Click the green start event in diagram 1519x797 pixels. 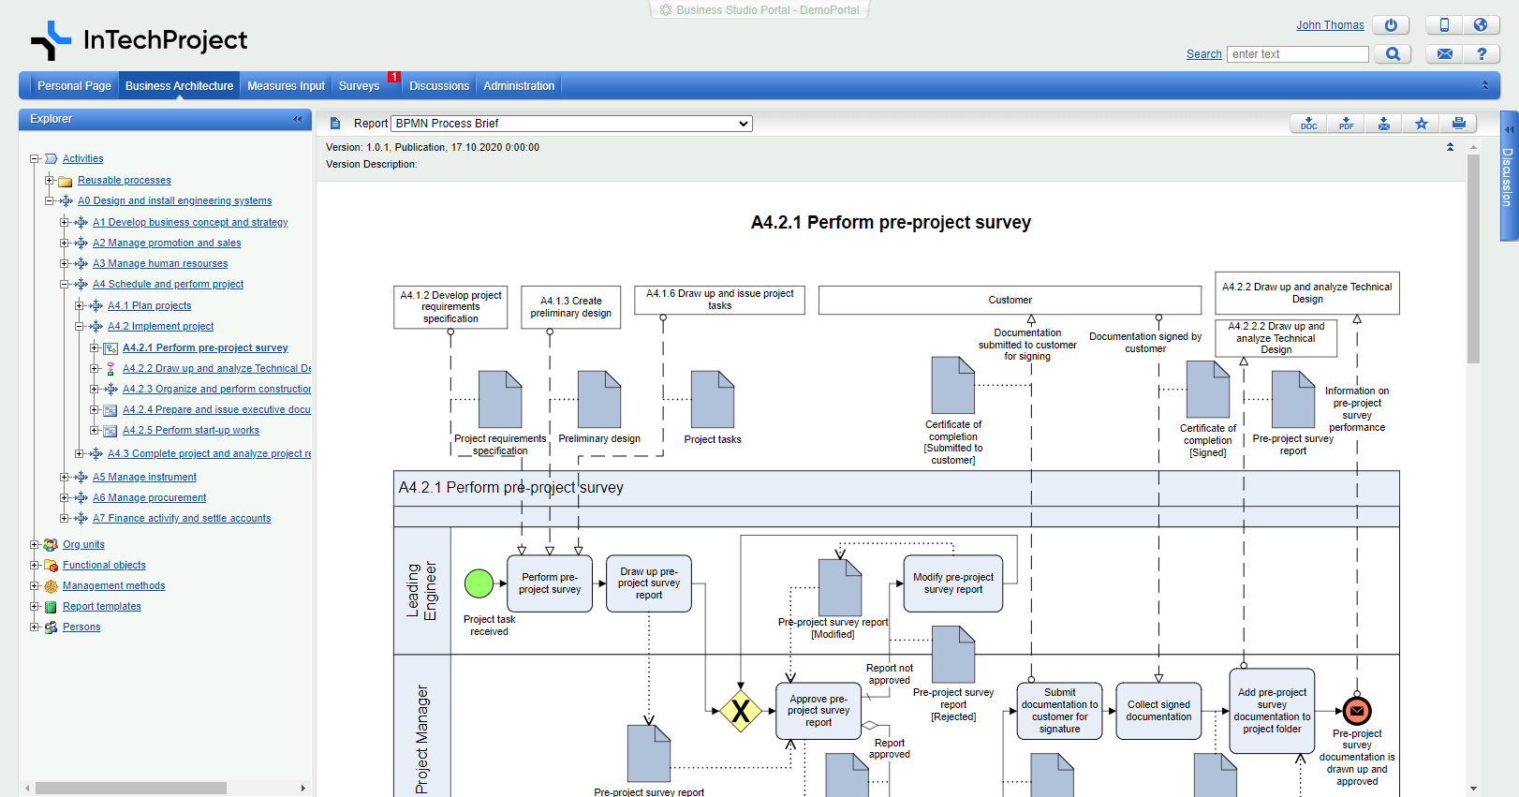479,583
